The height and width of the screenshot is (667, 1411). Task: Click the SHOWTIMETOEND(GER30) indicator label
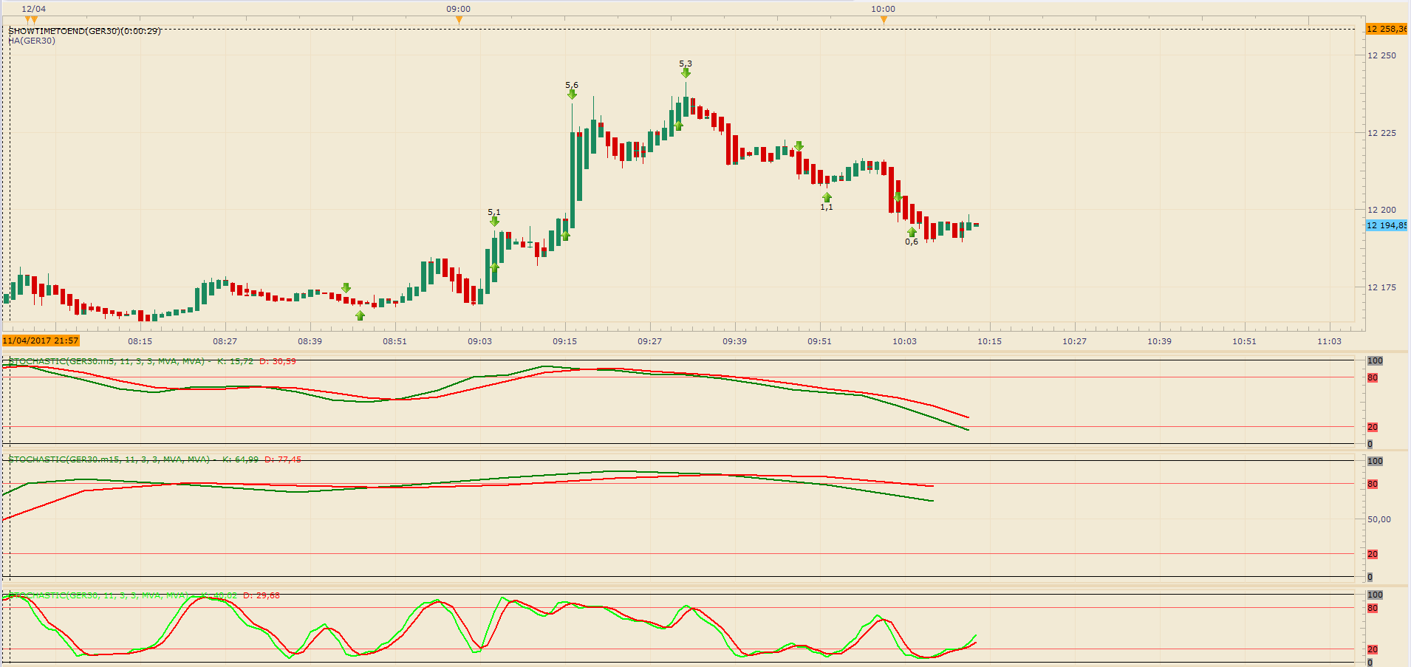coord(84,31)
